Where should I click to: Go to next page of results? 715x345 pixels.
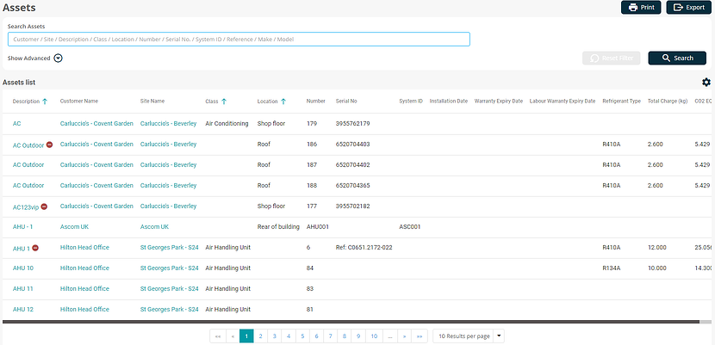(404, 336)
